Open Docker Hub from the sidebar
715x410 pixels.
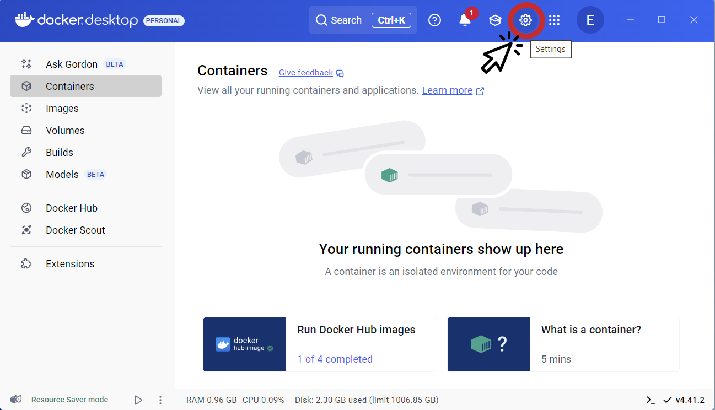point(26,208)
